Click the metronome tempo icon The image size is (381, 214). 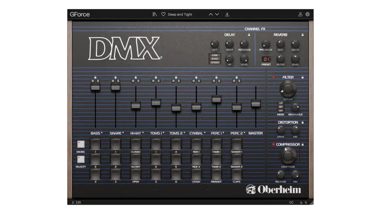pyautogui.click(x=73, y=203)
